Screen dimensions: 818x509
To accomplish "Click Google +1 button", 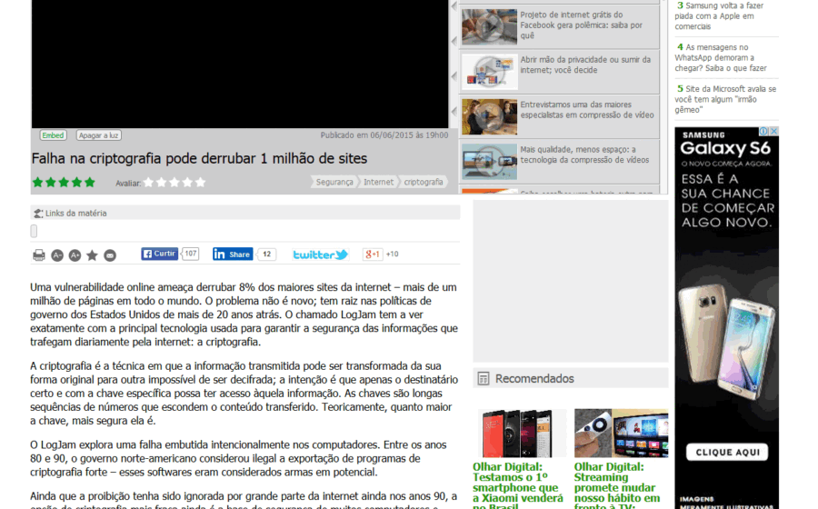I will pos(373,254).
